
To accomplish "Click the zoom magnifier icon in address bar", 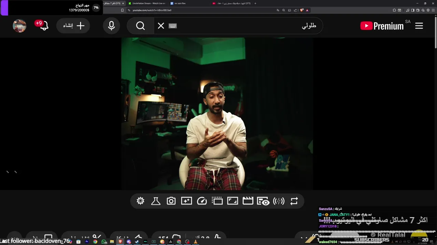I will click(284, 10).
